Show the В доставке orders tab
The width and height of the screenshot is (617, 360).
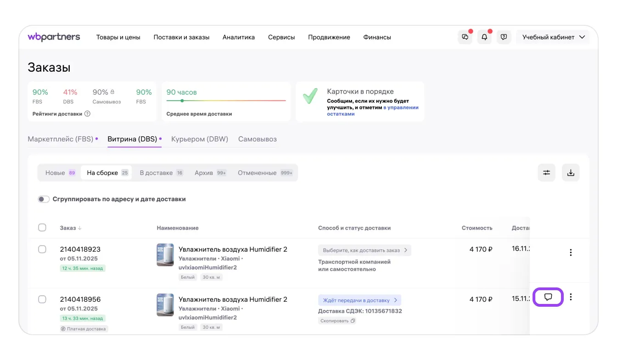click(161, 173)
